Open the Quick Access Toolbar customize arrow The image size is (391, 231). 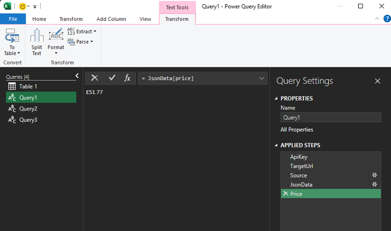(35, 7)
